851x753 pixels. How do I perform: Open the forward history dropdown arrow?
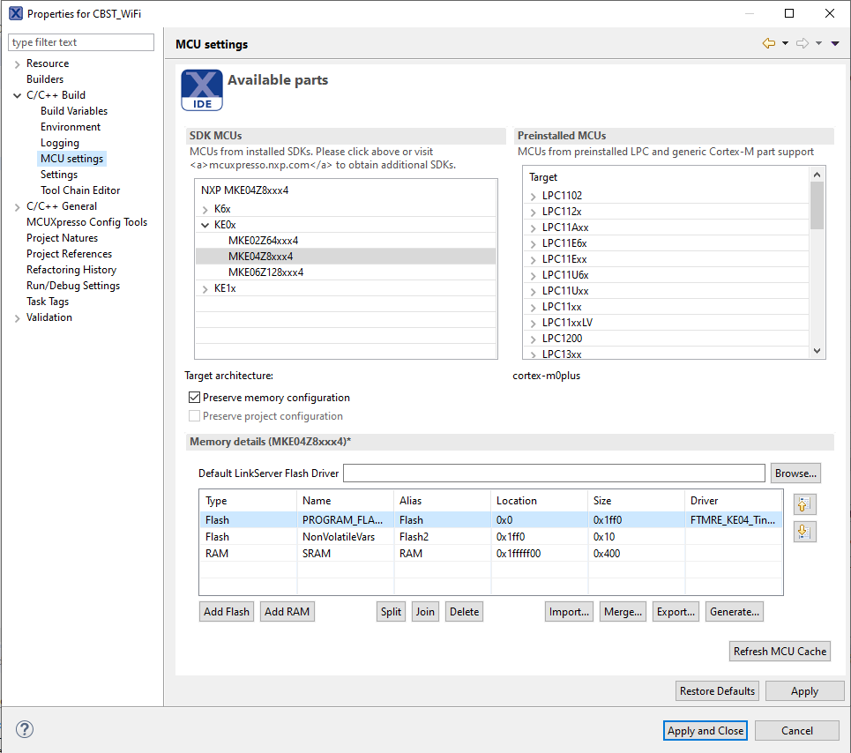click(x=818, y=43)
